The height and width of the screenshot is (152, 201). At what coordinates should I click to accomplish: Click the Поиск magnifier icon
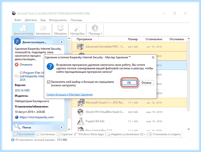(17, 126)
